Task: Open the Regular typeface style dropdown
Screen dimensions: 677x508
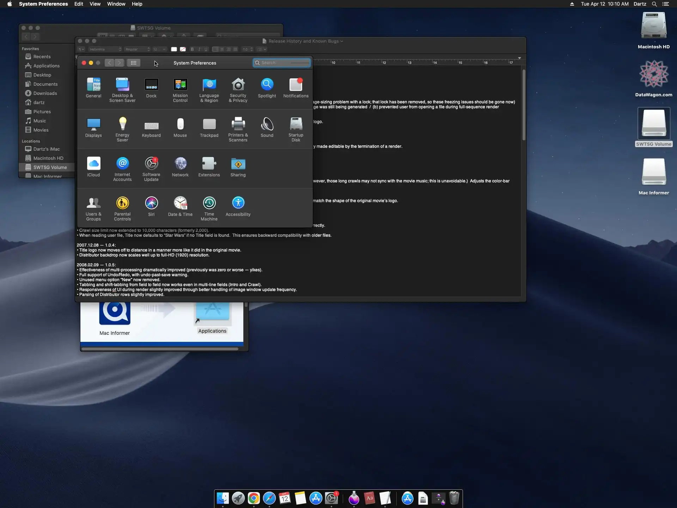Action: pyautogui.click(x=138, y=49)
